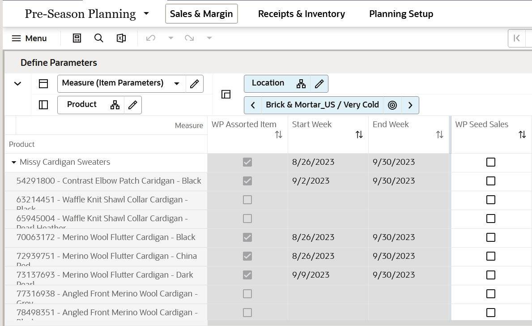
Task: Click the Define Parameters view title
Action: coord(59,63)
